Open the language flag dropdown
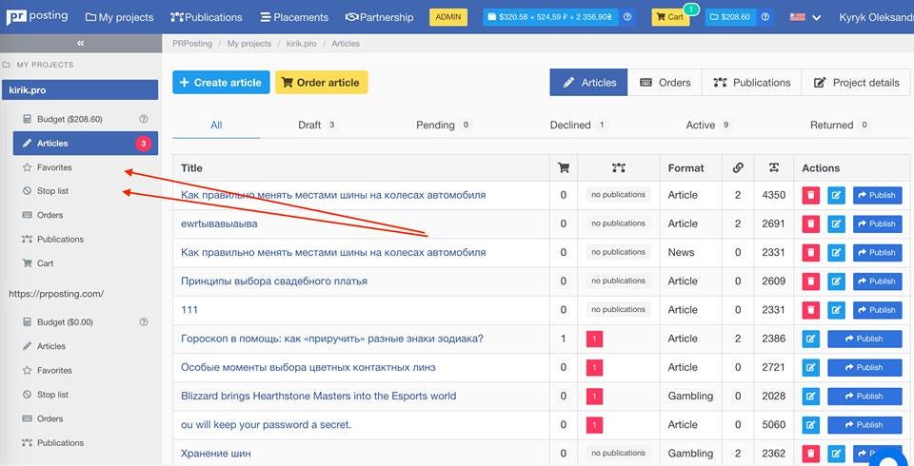This screenshot has width=914, height=466. tap(805, 17)
